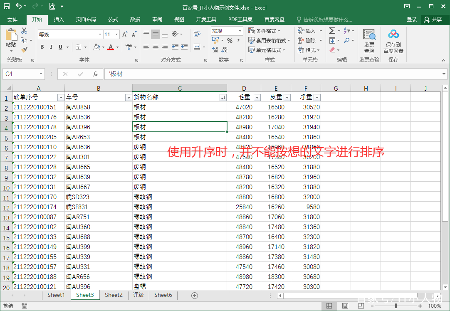Click 单元格样式 Cell Styles button
This screenshot has height=311, width=450.
(267, 50)
